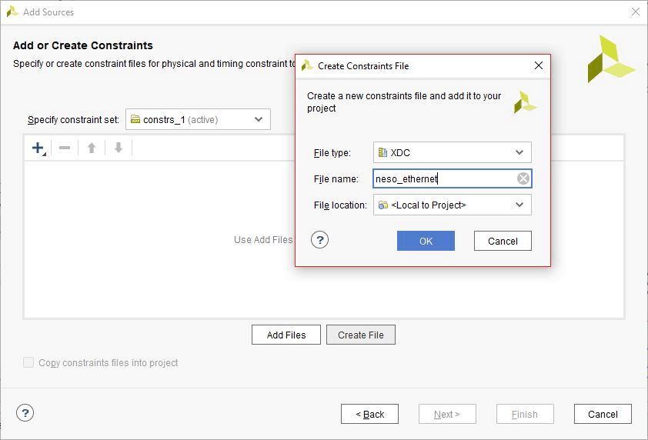Cancel the Add Sources wizard

(x=603, y=414)
